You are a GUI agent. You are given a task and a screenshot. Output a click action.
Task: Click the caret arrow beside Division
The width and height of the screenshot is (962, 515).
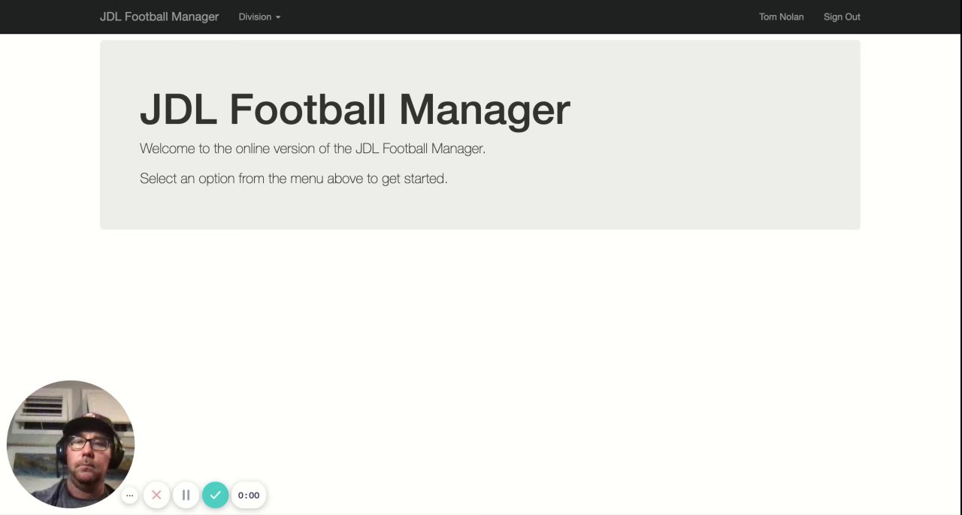[278, 17]
